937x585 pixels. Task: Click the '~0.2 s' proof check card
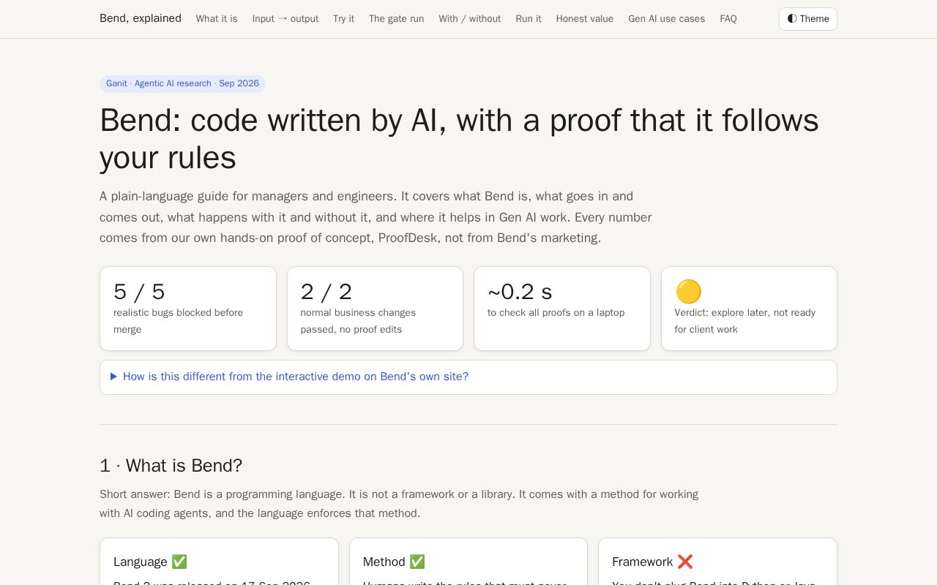click(x=562, y=309)
